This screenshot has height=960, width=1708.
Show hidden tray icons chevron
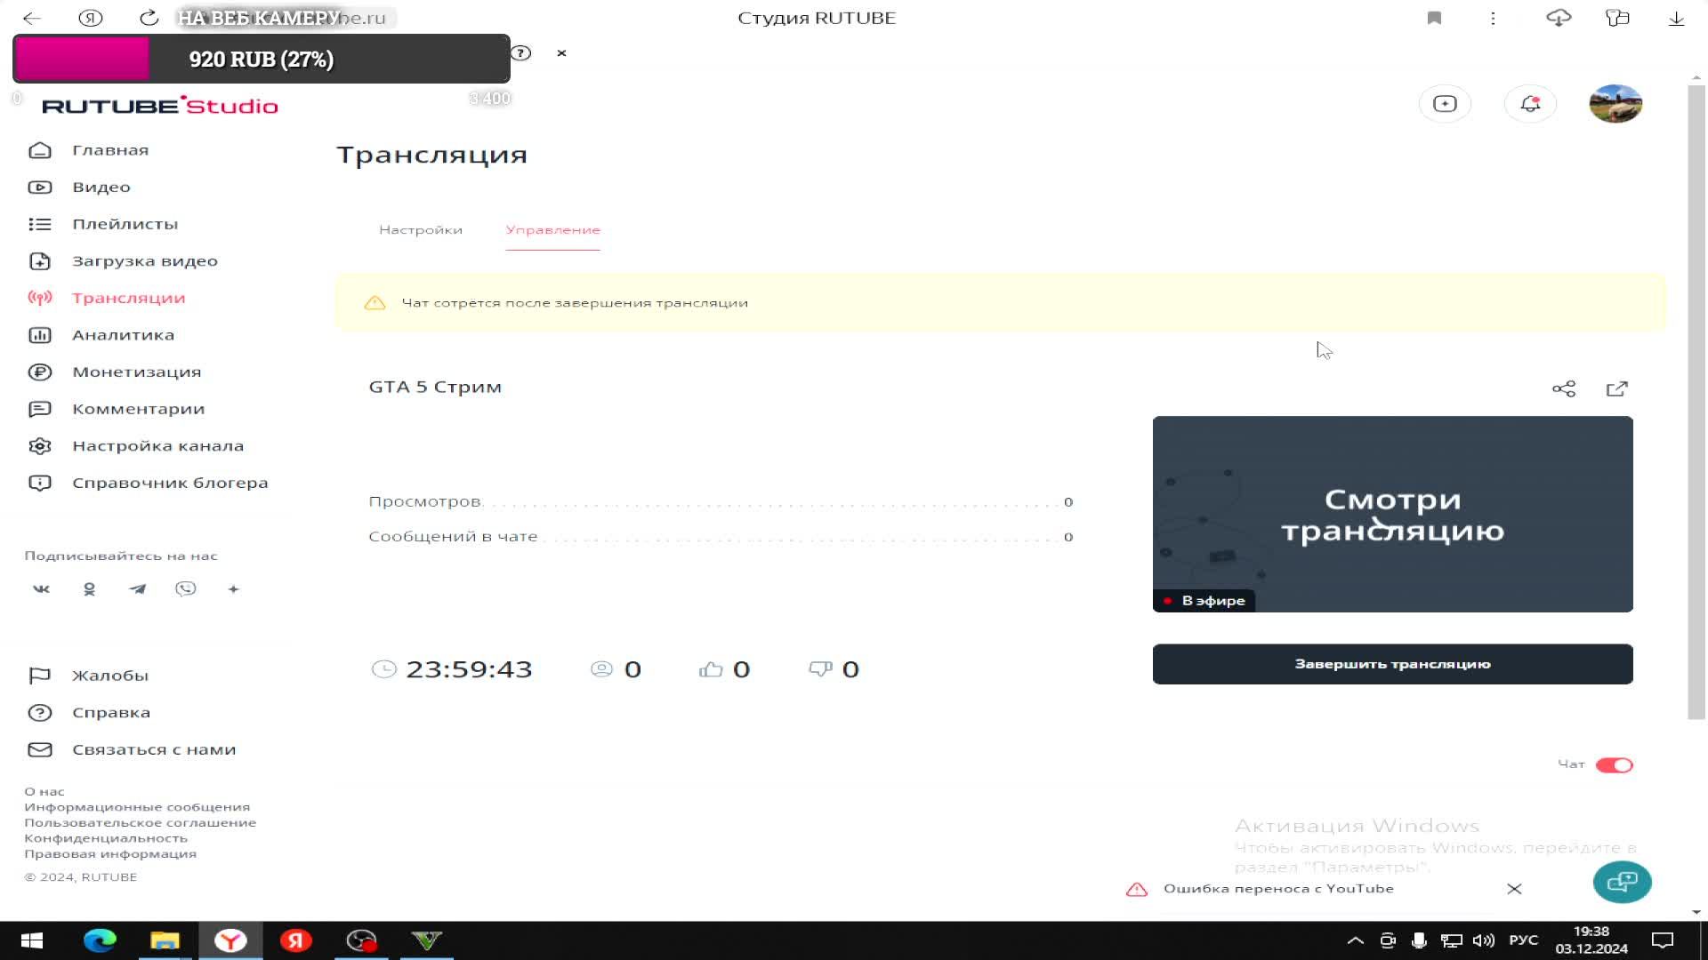[1355, 940]
